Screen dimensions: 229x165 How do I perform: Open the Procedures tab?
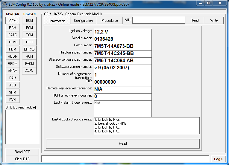click(x=110, y=21)
